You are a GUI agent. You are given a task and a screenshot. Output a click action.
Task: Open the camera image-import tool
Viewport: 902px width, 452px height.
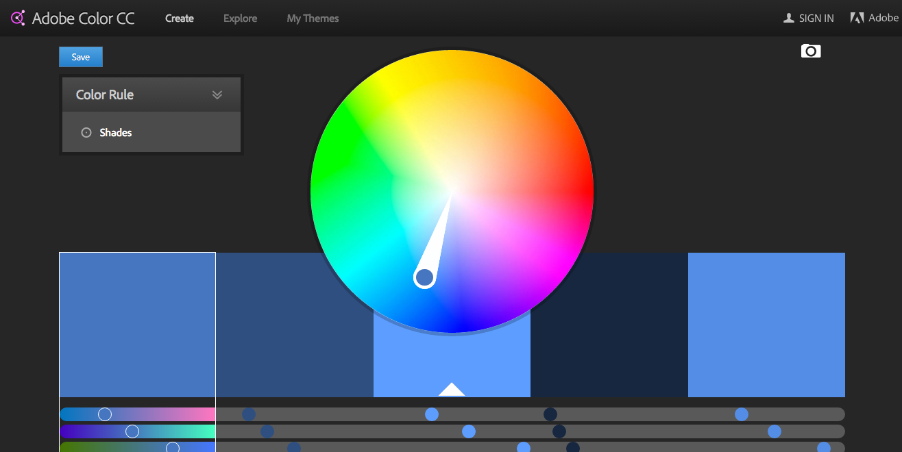click(811, 51)
